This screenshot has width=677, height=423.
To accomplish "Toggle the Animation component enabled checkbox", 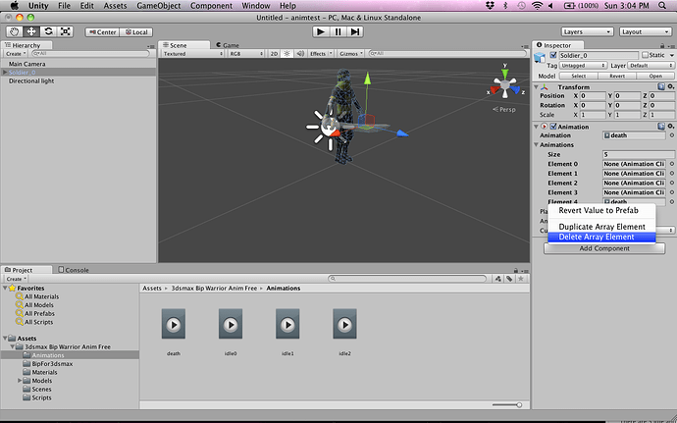I will pos(553,127).
